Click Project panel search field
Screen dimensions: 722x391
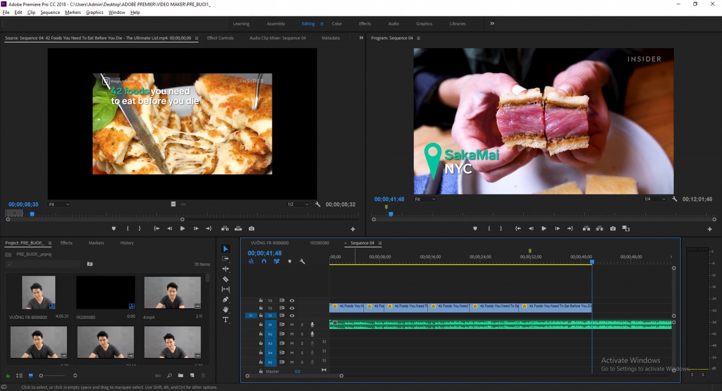tap(43, 264)
